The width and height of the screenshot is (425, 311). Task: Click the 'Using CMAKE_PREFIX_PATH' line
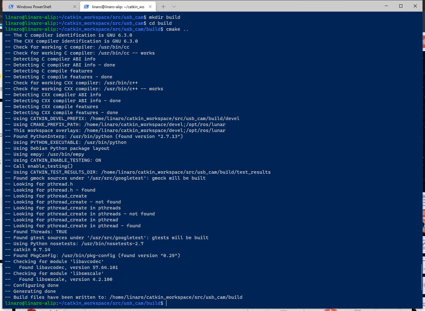[x=115, y=124]
